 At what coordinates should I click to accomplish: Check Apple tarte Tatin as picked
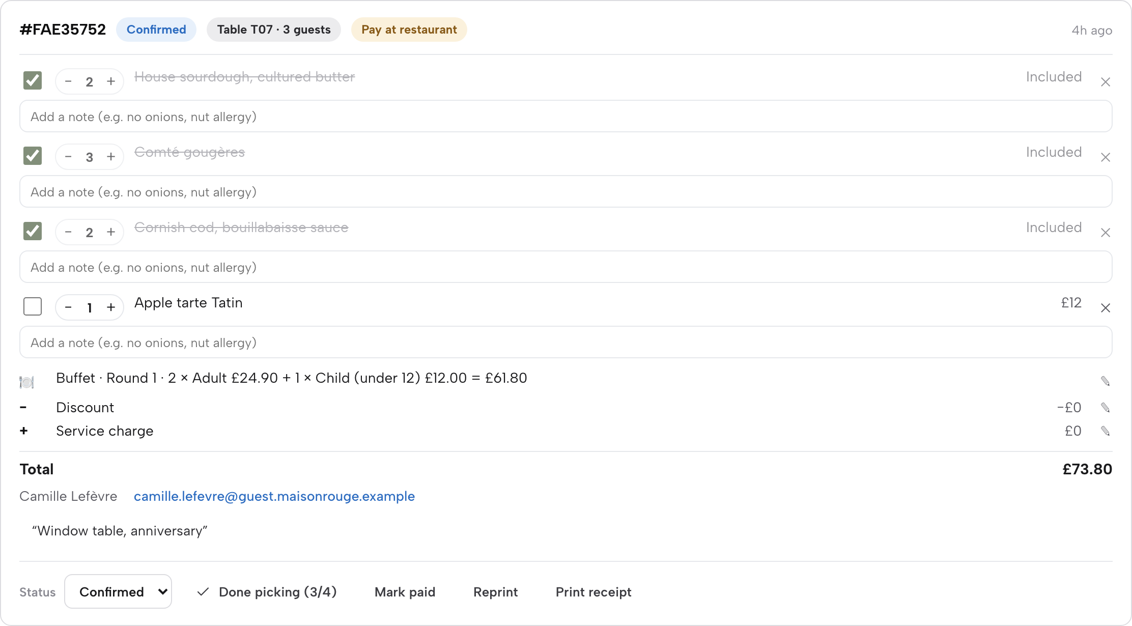pyautogui.click(x=33, y=306)
